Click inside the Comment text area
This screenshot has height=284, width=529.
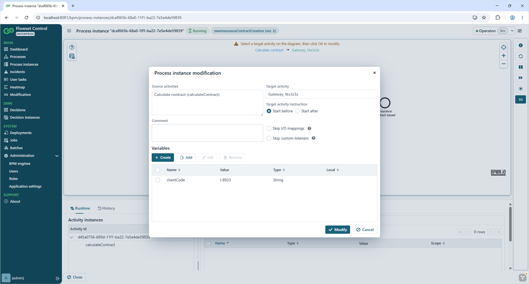207,133
